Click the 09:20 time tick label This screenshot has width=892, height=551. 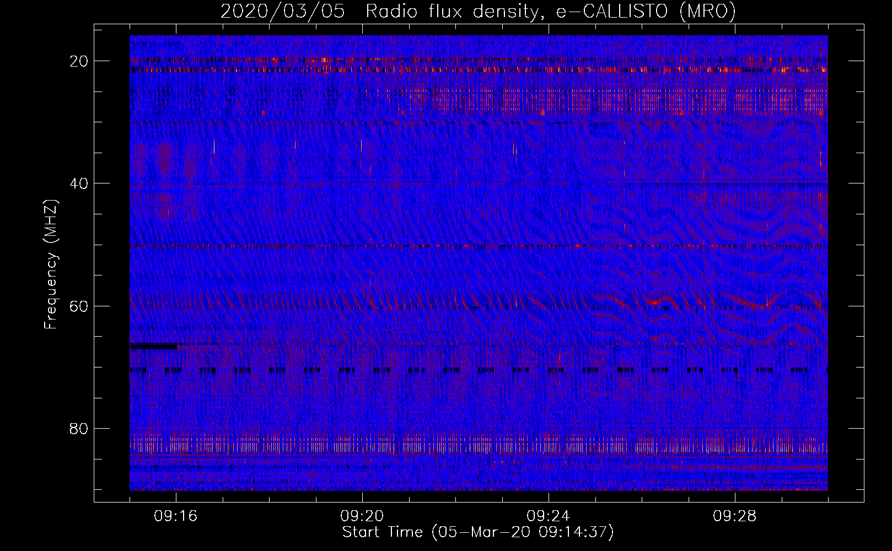(362, 516)
